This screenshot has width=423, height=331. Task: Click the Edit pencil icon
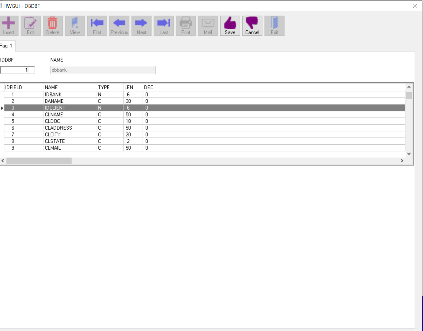[x=31, y=26]
